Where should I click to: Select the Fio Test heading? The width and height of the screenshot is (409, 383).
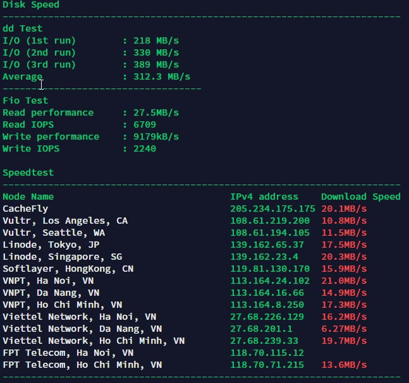point(25,100)
